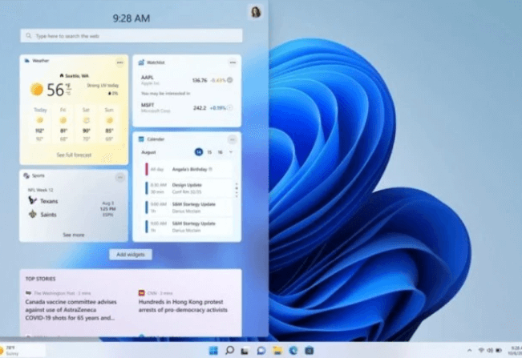The height and width of the screenshot is (358, 522).
Task: Click the Calendar widget header icon
Action: pos(141,139)
